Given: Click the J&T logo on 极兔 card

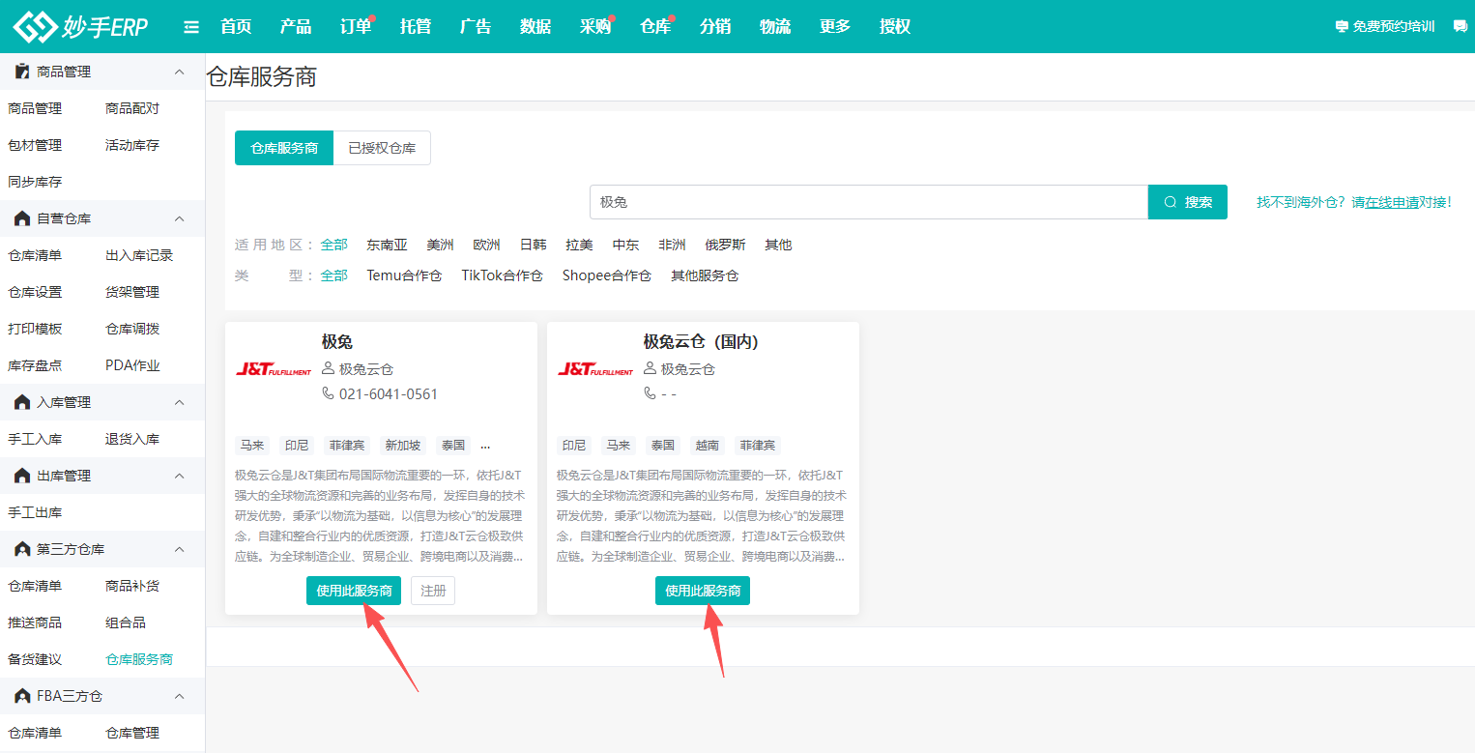Looking at the screenshot, I should tap(274, 369).
